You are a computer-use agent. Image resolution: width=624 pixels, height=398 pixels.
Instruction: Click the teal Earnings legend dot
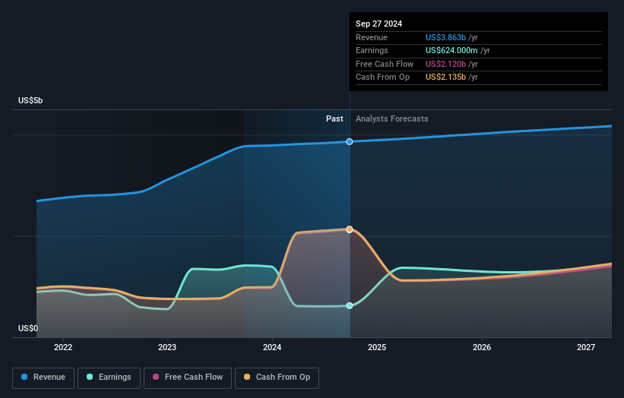tap(90, 377)
